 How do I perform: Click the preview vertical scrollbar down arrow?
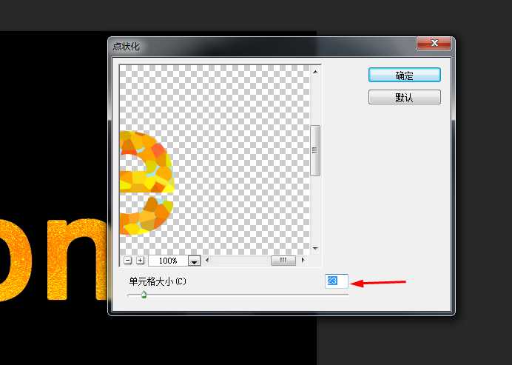point(314,249)
